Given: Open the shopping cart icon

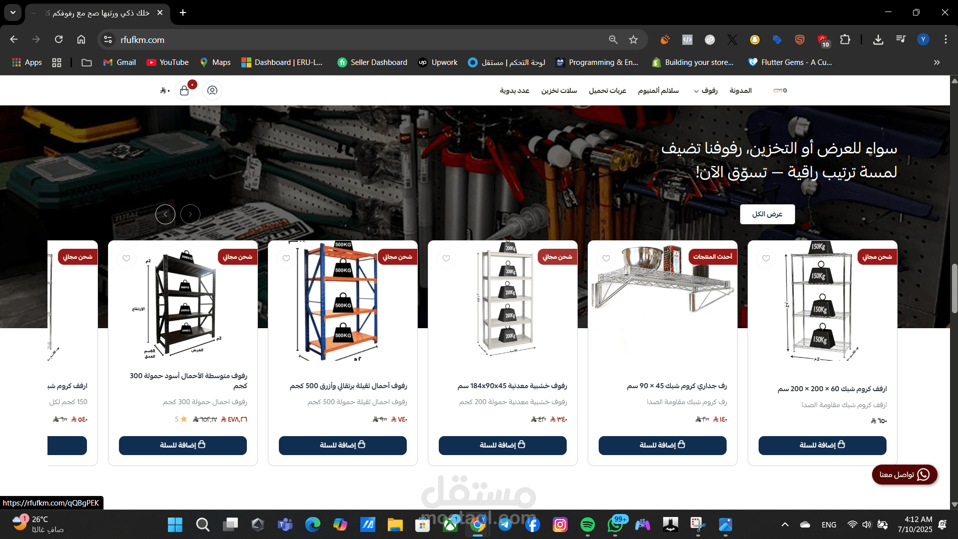Looking at the screenshot, I should click(x=184, y=90).
